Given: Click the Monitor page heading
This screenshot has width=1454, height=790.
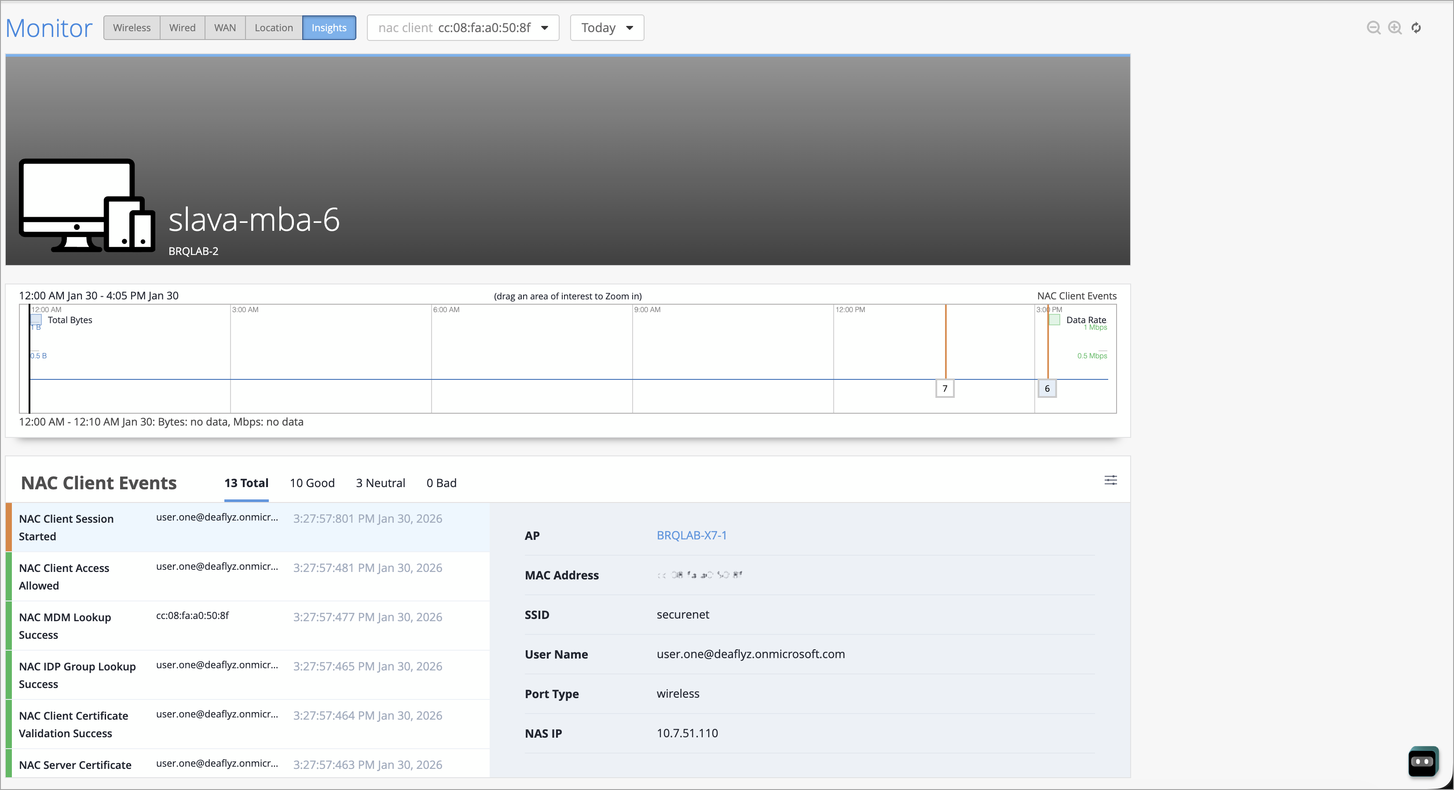Looking at the screenshot, I should point(49,28).
